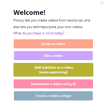The width and height of the screenshot is (107, 104).
Task: Start the Create a video collage workflow
Action: point(53,96)
